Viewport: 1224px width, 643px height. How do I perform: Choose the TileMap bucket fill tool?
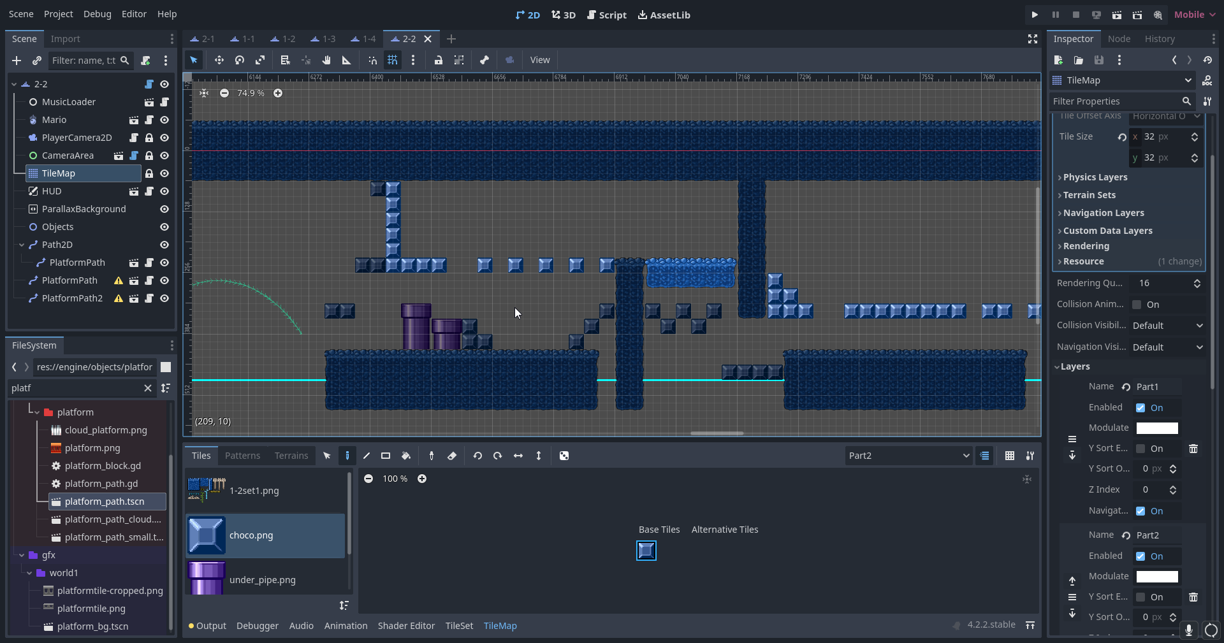click(x=406, y=456)
